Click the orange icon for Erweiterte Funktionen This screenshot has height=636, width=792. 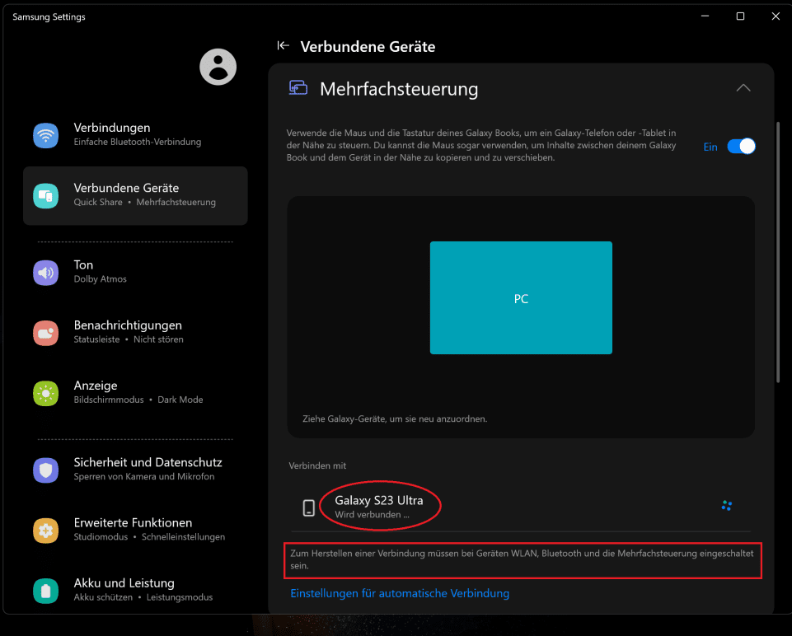pyautogui.click(x=46, y=531)
